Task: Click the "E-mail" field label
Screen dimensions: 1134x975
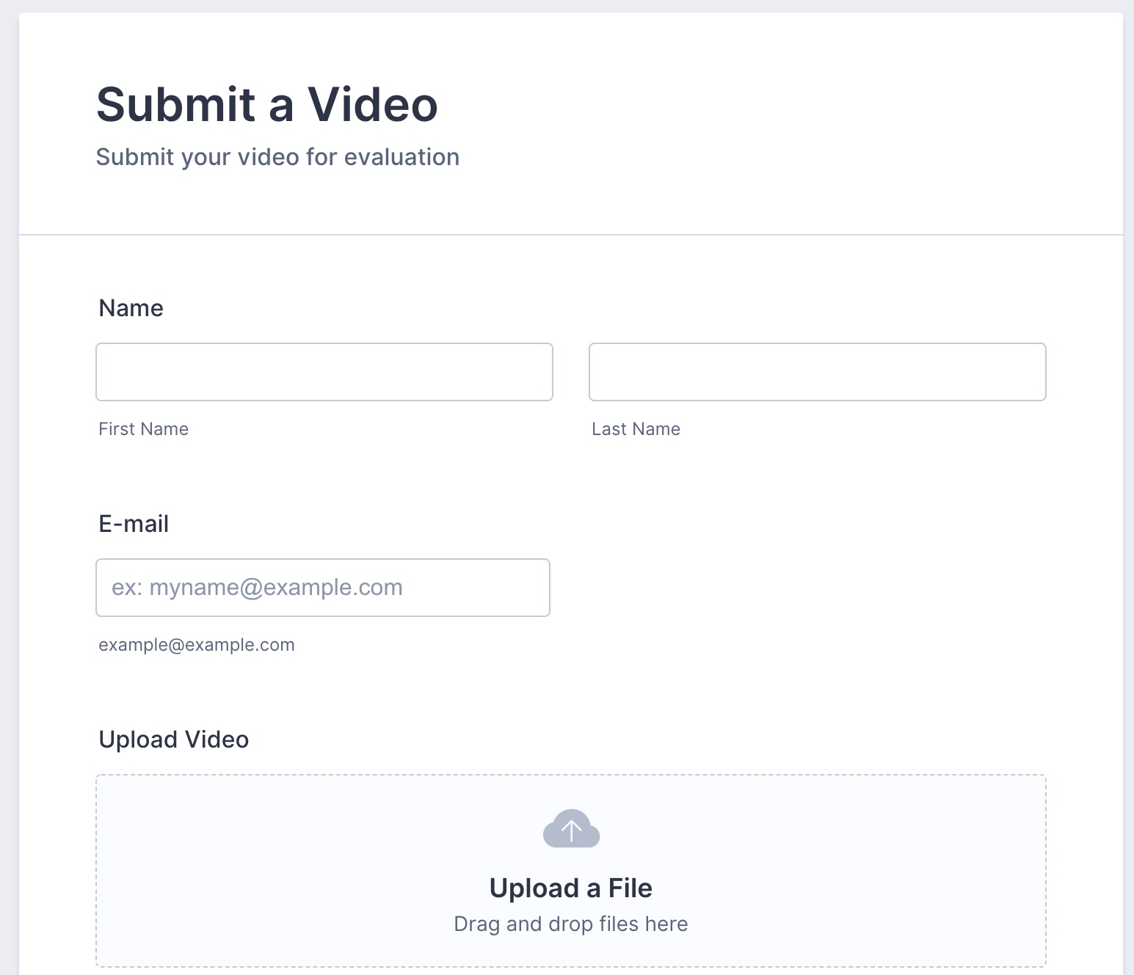Action: click(x=134, y=524)
